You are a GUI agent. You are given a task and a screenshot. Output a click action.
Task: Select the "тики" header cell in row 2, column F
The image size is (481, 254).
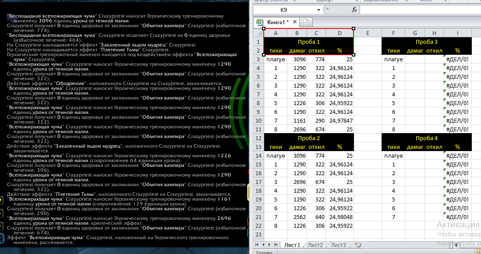(x=393, y=51)
